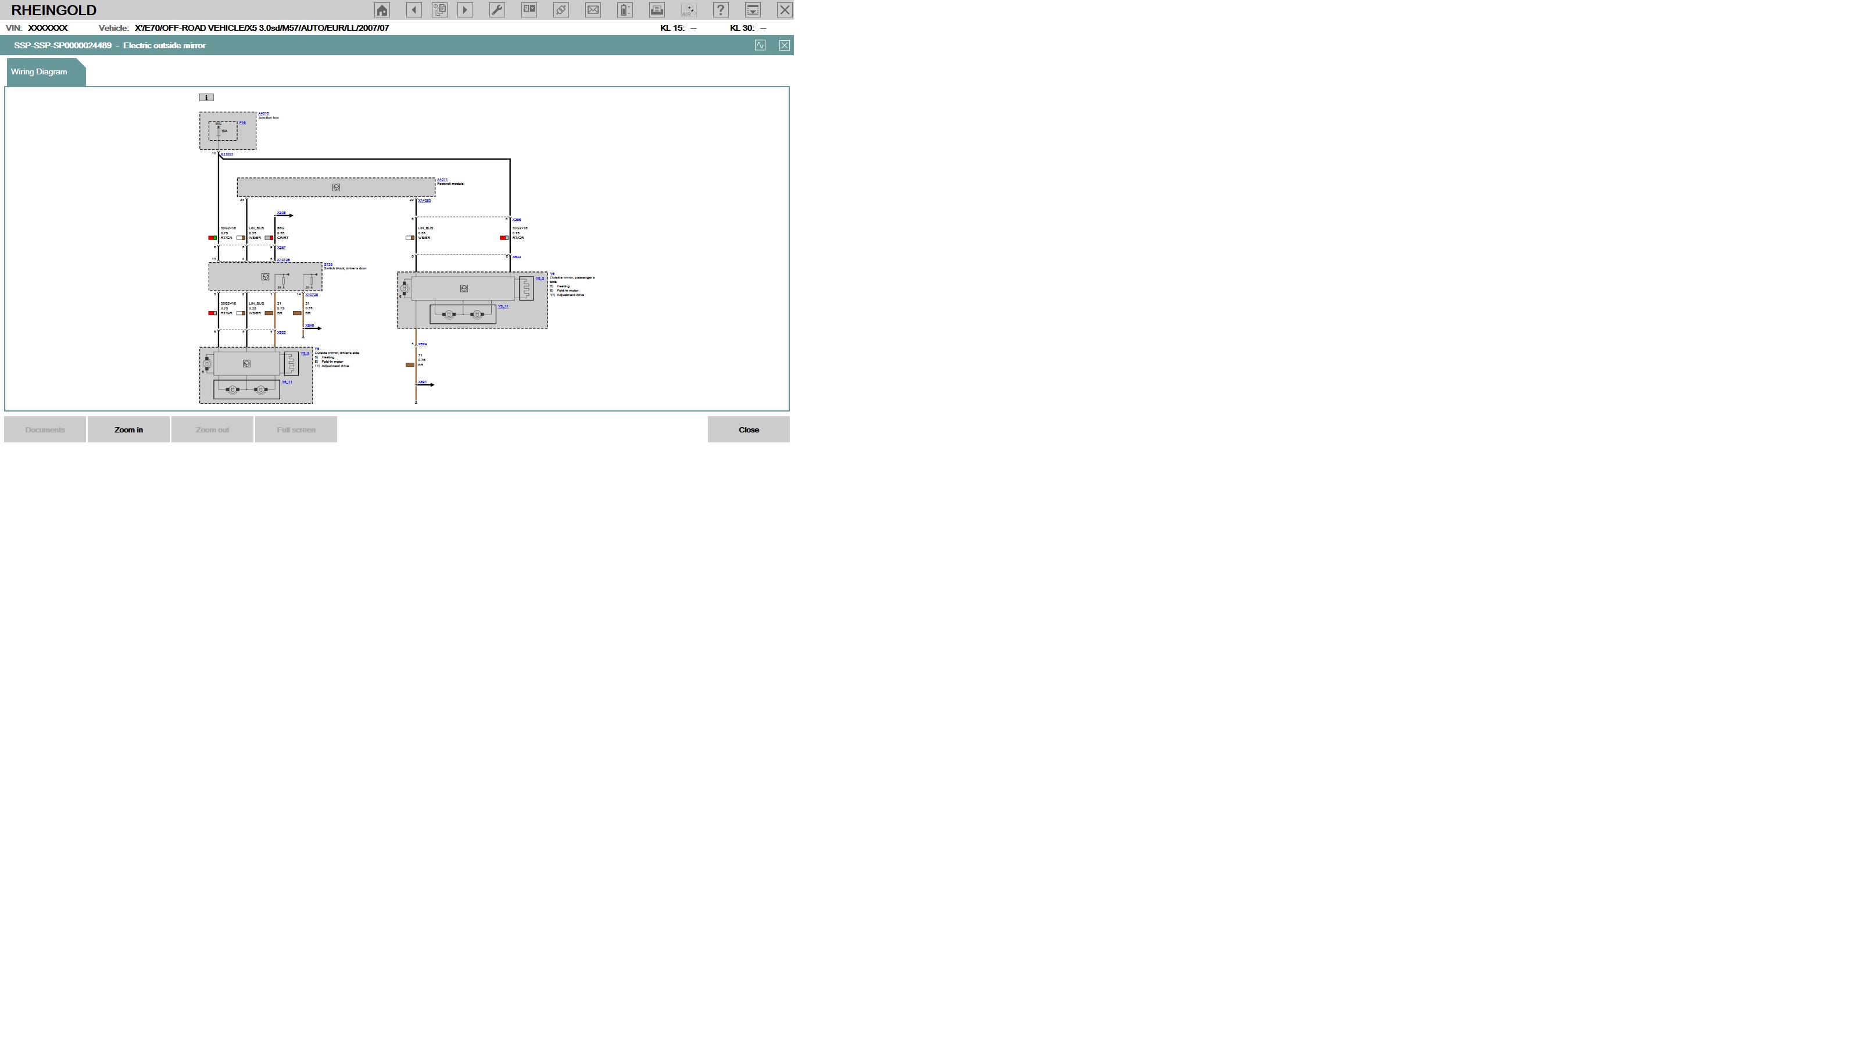Open the toolbar drop-down panel icon
Screen dimensions: 1875x1055
(x=753, y=9)
